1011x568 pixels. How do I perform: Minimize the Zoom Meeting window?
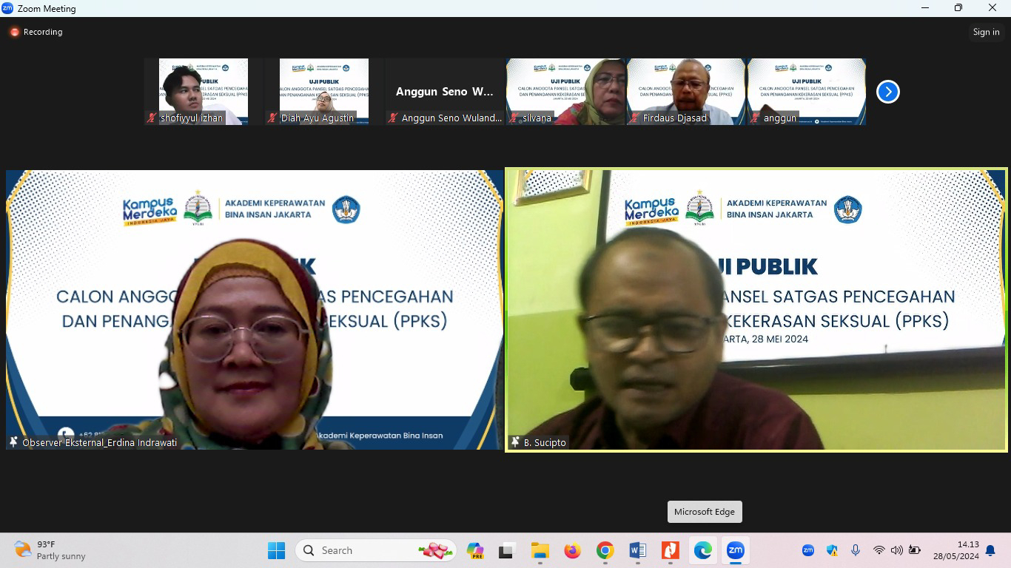(x=925, y=8)
